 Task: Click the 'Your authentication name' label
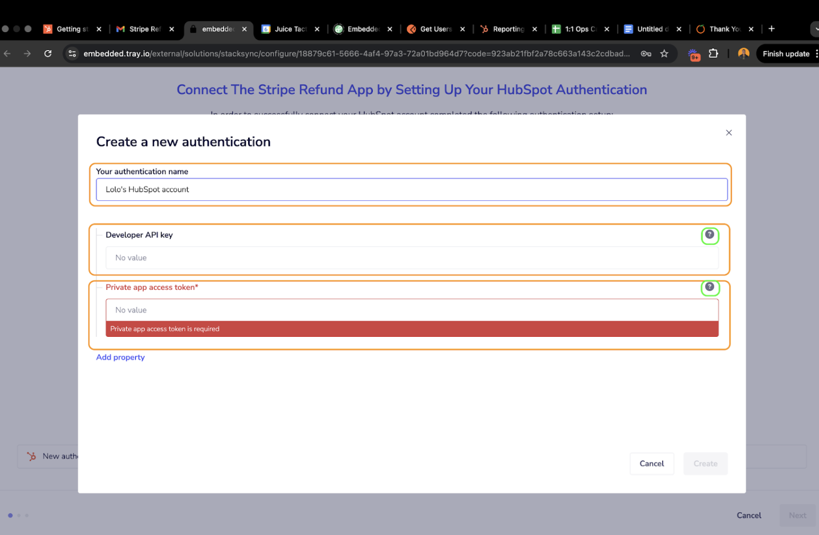point(142,171)
